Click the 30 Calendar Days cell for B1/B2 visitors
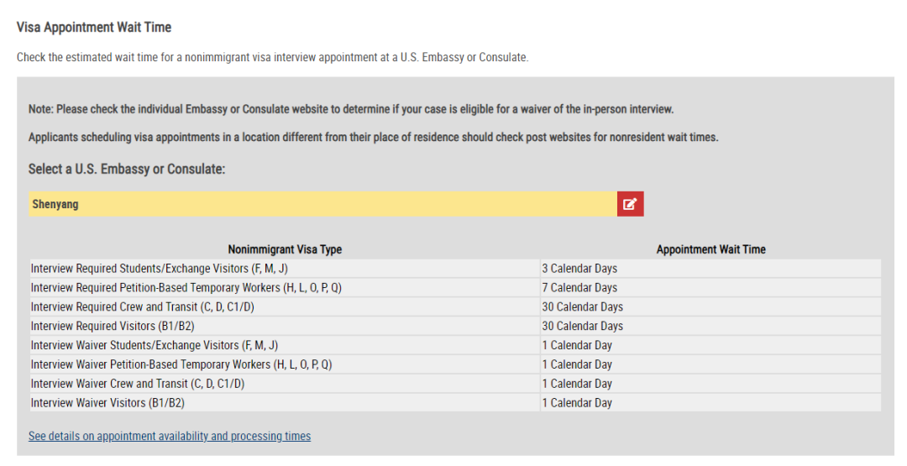This screenshot has width=907, height=466. point(710,326)
